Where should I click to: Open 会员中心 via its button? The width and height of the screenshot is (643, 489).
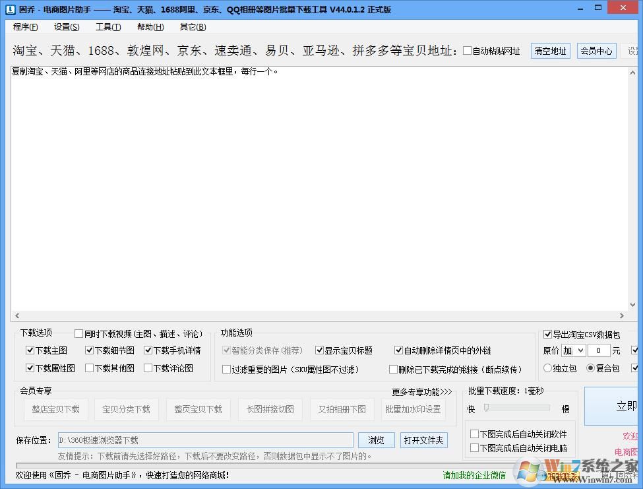click(596, 51)
